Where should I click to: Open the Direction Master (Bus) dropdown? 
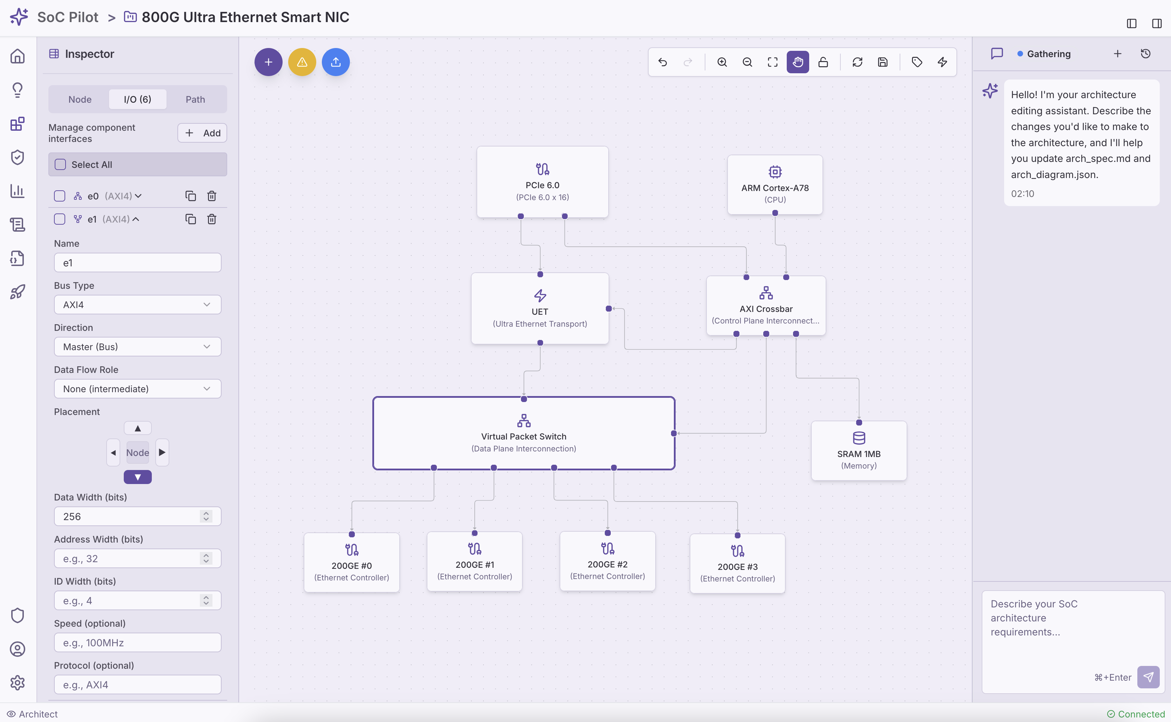[137, 347]
